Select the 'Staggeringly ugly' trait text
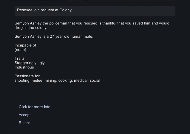The height and width of the screenshot is (134, 190). click(29, 63)
